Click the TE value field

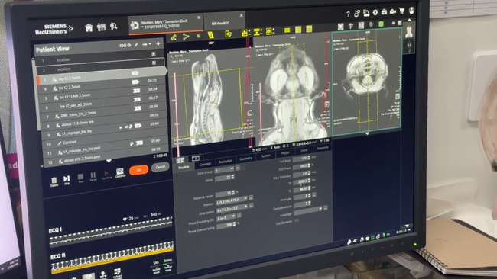(300, 190)
